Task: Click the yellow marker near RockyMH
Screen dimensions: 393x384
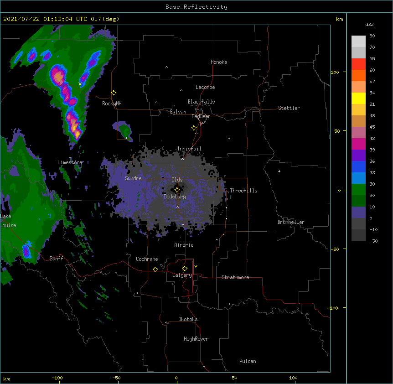Action: tap(114, 93)
